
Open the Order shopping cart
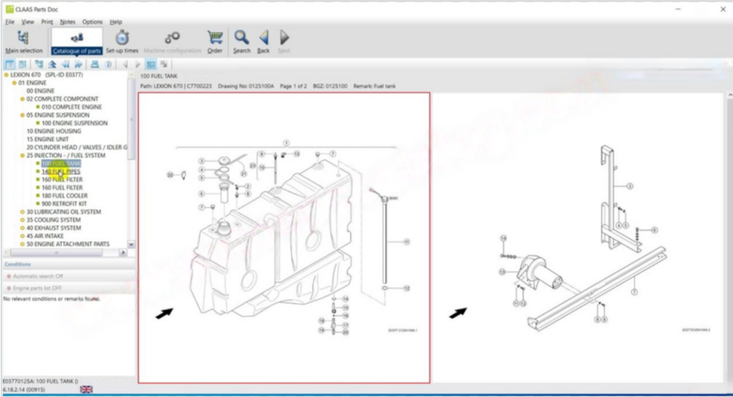(215, 40)
